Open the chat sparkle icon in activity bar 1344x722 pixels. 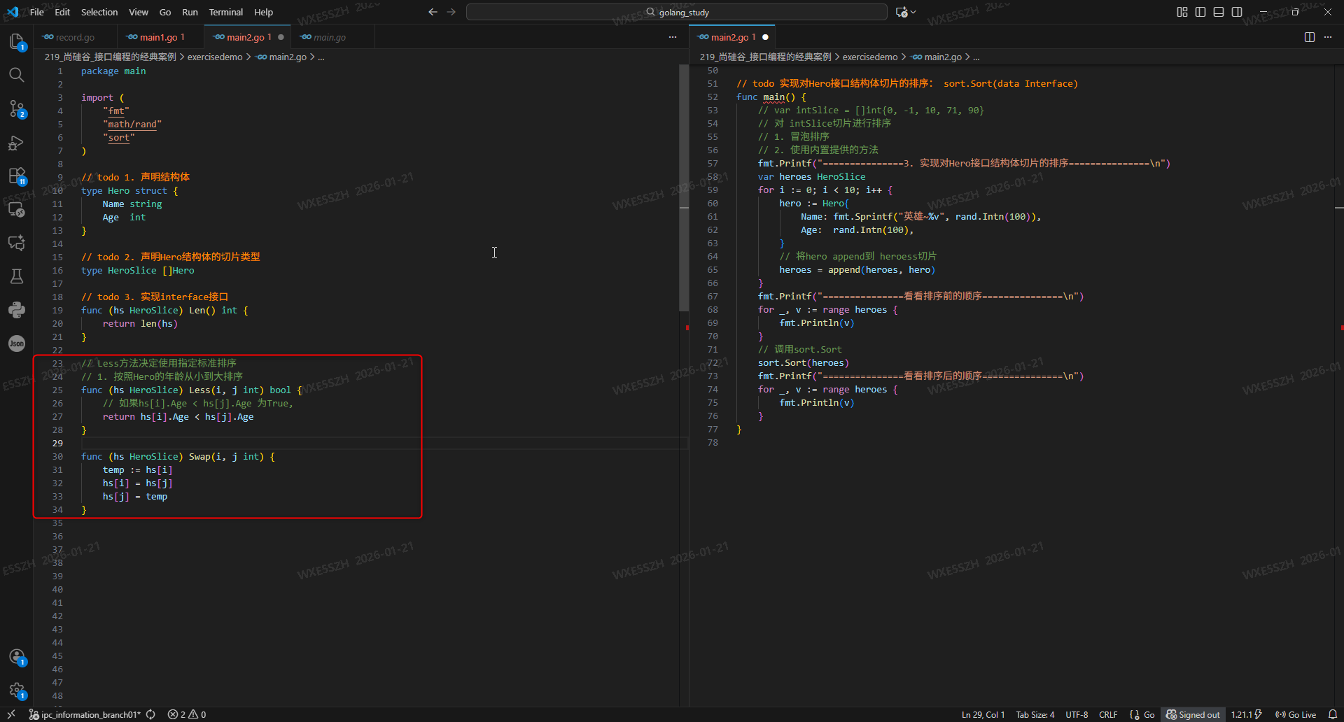[17, 243]
